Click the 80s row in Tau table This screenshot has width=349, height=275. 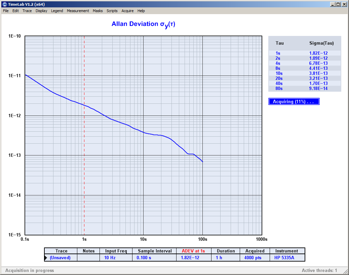coord(305,89)
